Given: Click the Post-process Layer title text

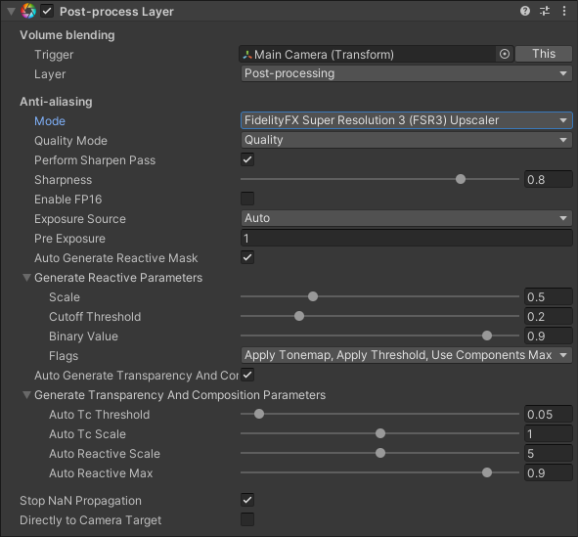Looking at the screenshot, I should [116, 12].
